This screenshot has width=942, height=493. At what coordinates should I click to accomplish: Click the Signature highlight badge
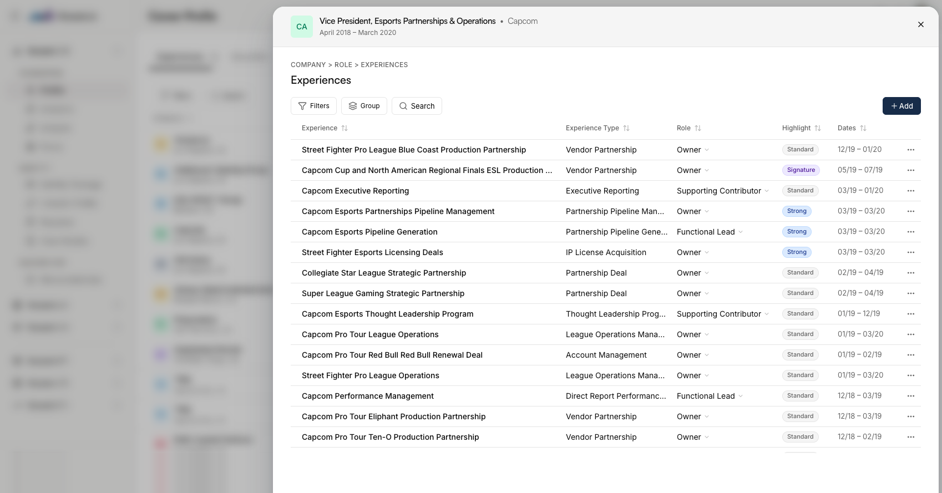[801, 170]
